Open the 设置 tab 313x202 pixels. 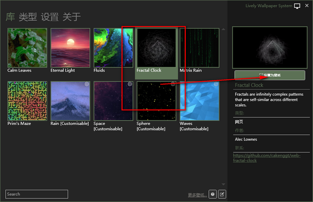pos(50,17)
